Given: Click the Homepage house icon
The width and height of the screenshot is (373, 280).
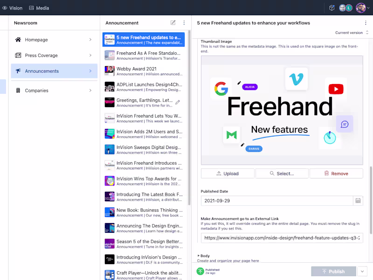Looking at the screenshot, I should pyautogui.click(x=18, y=40).
